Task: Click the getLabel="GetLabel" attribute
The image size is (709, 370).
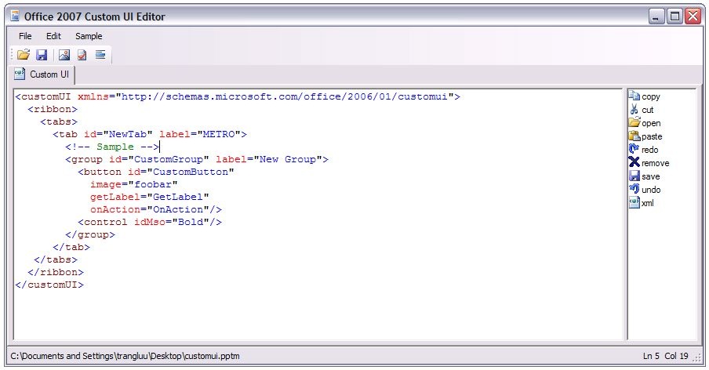Action: tap(150, 198)
